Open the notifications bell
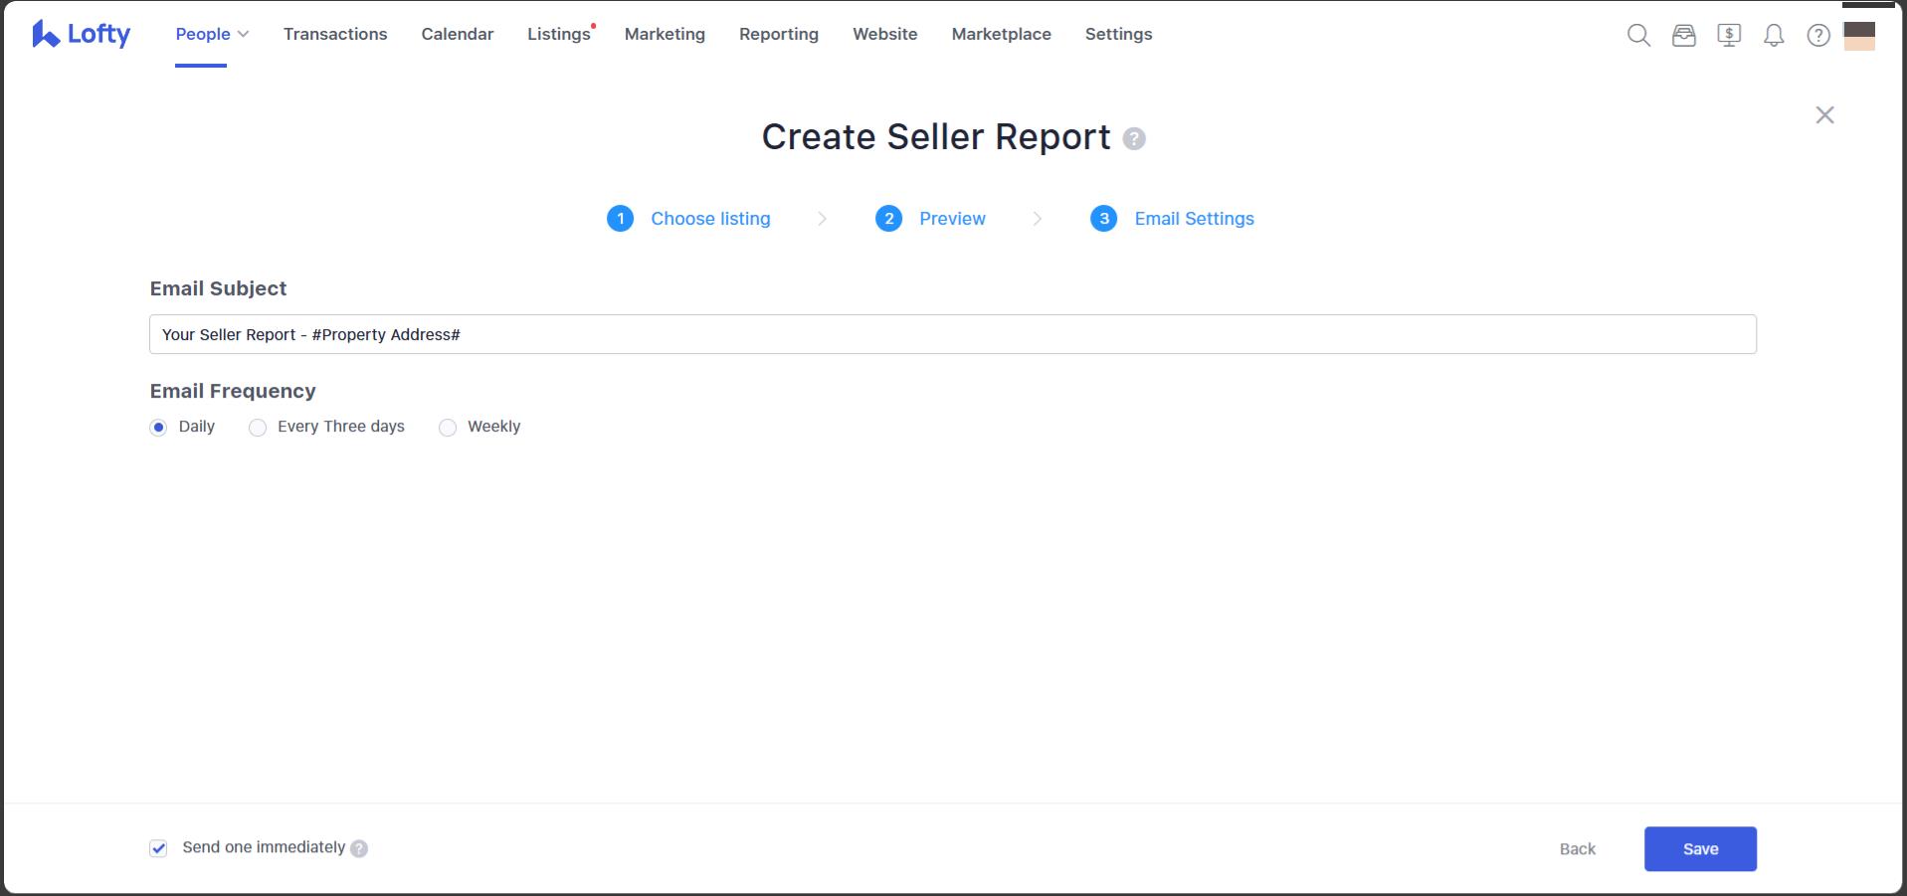This screenshot has width=1907, height=896. pyautogui.click(x=1774, y=36)
